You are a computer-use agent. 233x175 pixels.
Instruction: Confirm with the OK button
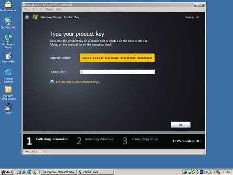[181, 125]
